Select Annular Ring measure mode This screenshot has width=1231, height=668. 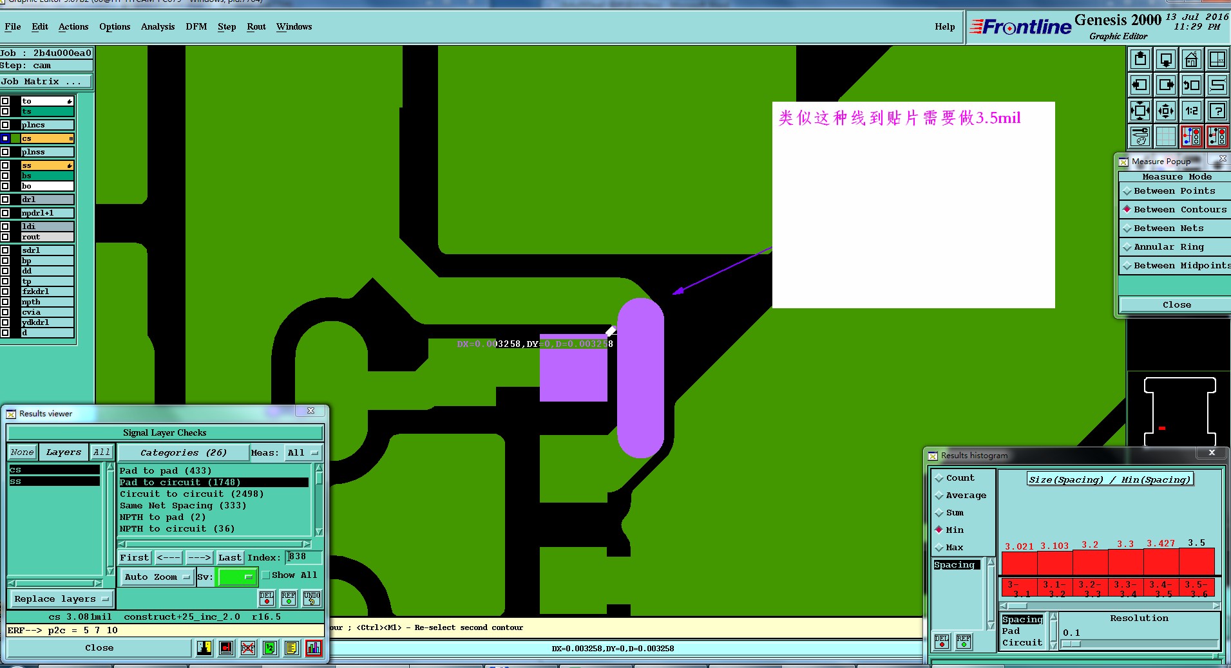tap(1174, 247)
